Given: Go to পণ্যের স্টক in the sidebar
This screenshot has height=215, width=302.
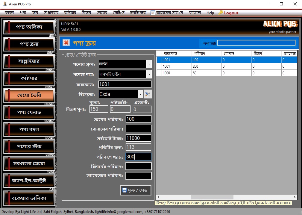Looking at the screenshot, I should (x=29, y=147).
